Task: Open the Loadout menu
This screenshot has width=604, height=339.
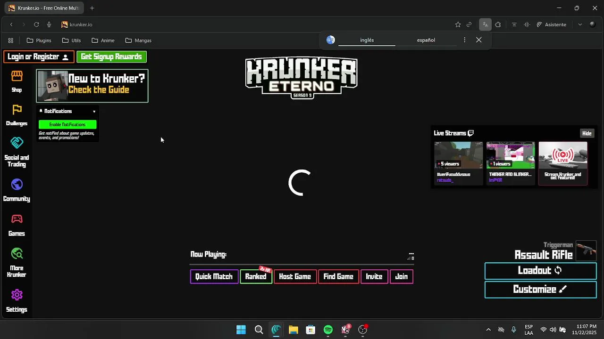Action: pyautogui.click(x=541, y=271)
